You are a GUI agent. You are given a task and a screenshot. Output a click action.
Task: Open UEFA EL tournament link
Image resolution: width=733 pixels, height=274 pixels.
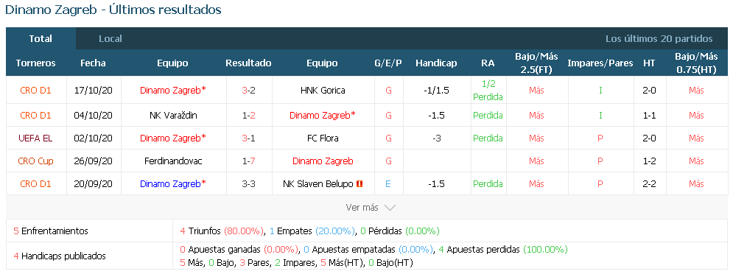35,138
